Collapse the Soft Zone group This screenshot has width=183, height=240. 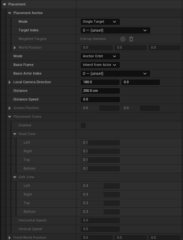(15, 177)
